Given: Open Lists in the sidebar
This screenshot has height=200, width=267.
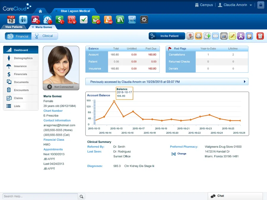Looking at the screenshot, I should point(21,106).
